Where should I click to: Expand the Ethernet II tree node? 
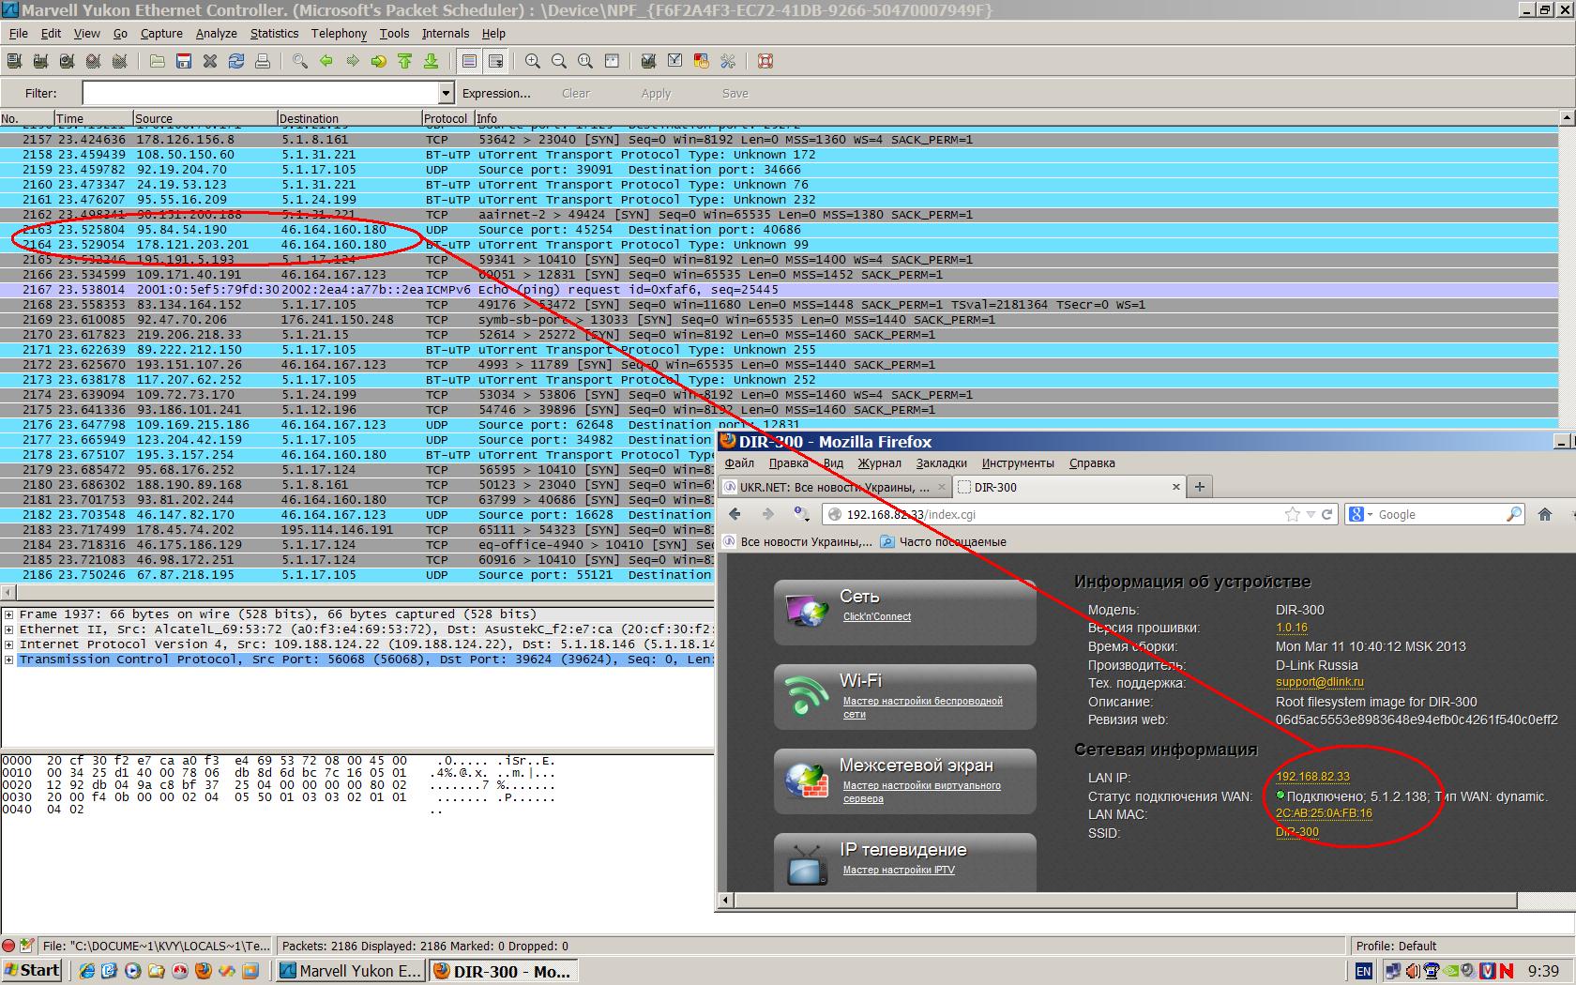coord(8,629)
